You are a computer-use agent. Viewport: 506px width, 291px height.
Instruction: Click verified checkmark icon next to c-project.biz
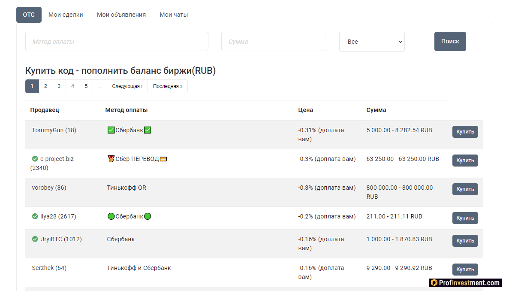tap(35, 159)
